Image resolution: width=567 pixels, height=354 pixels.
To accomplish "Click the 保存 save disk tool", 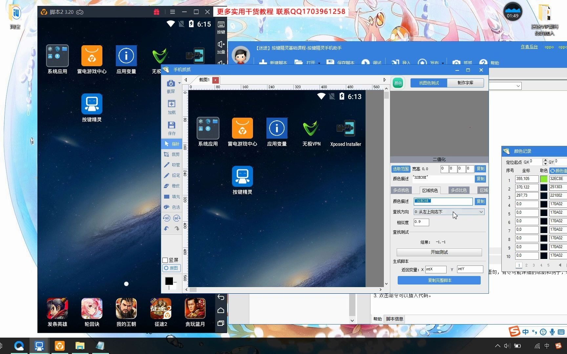I will click(x=172, y=128).
